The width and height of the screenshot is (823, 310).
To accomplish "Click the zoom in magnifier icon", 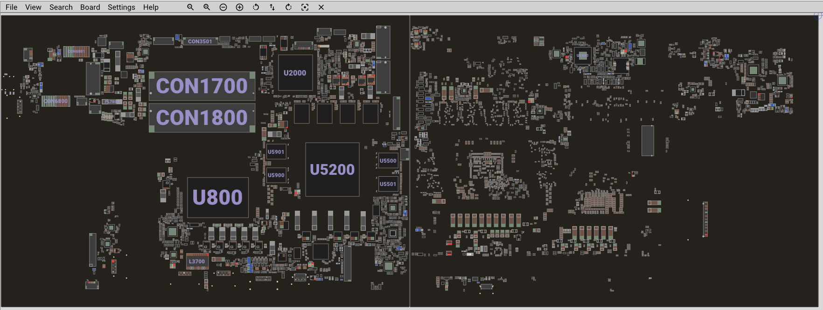I will click(x=207, y=7).
